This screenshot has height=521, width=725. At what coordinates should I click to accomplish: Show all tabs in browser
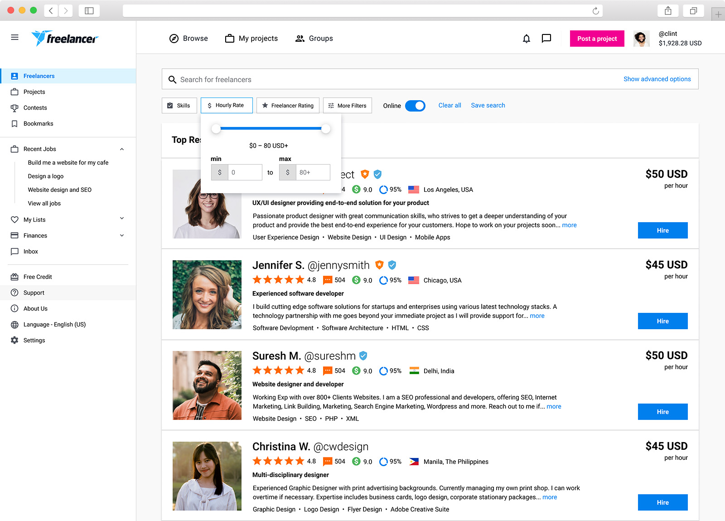tap(693, 10)
